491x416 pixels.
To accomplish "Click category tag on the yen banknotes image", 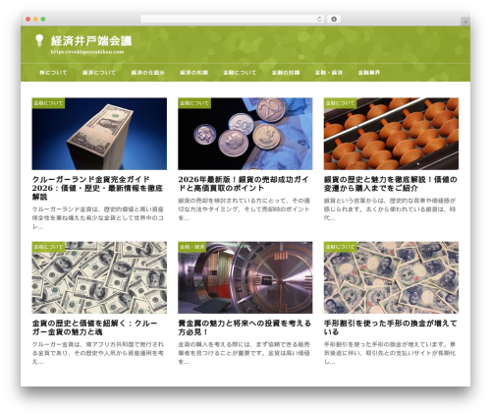I will [341, 247].
